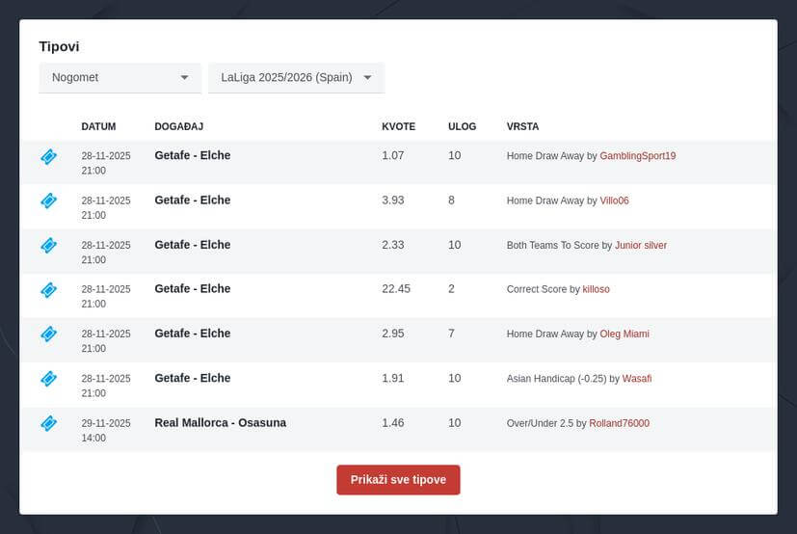Visit Villo06's tipster profile

[614, 200]
